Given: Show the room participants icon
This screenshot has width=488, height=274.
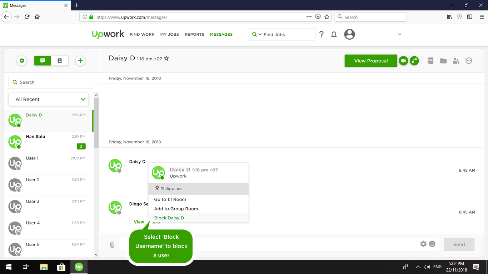Looking at the screenshot, I should (456, 61).
